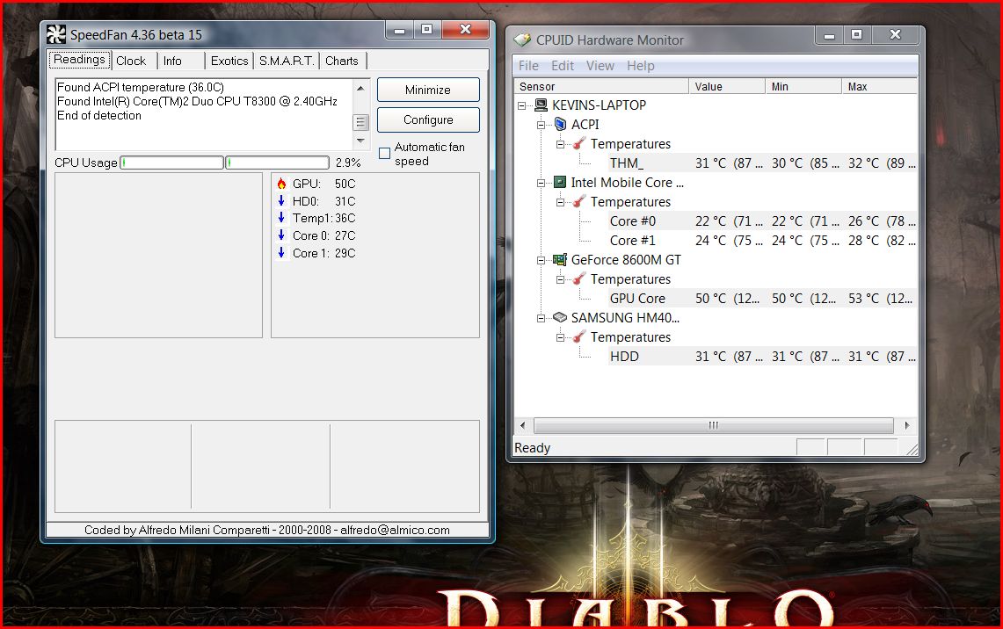Collapse the Intel Mobile Core node
Screen dimensions: 1003x629
541,183
